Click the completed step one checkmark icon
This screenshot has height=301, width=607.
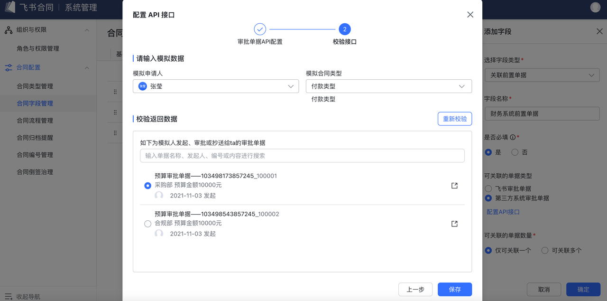pyautogui.click(x=260, y=29)
